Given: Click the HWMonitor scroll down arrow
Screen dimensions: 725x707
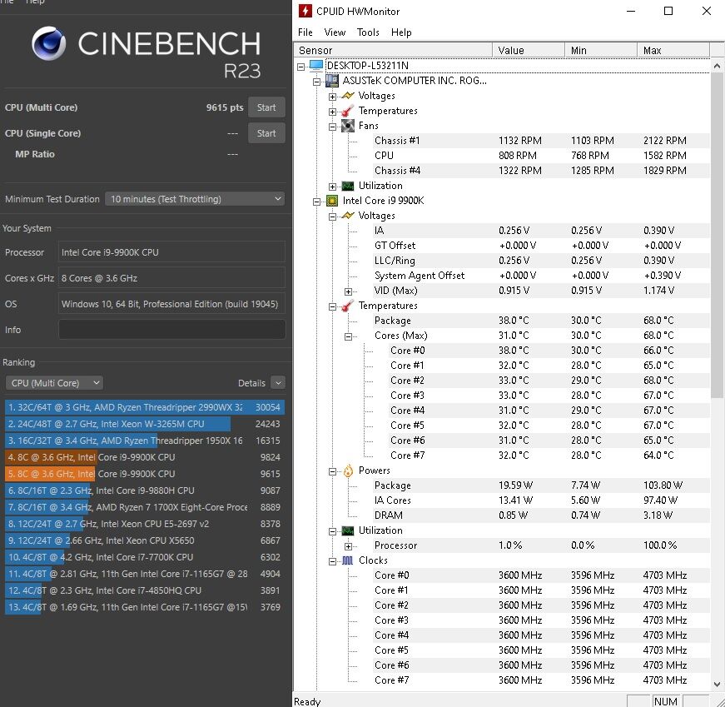Looking at the screenshot, I should tap(717, 685).
